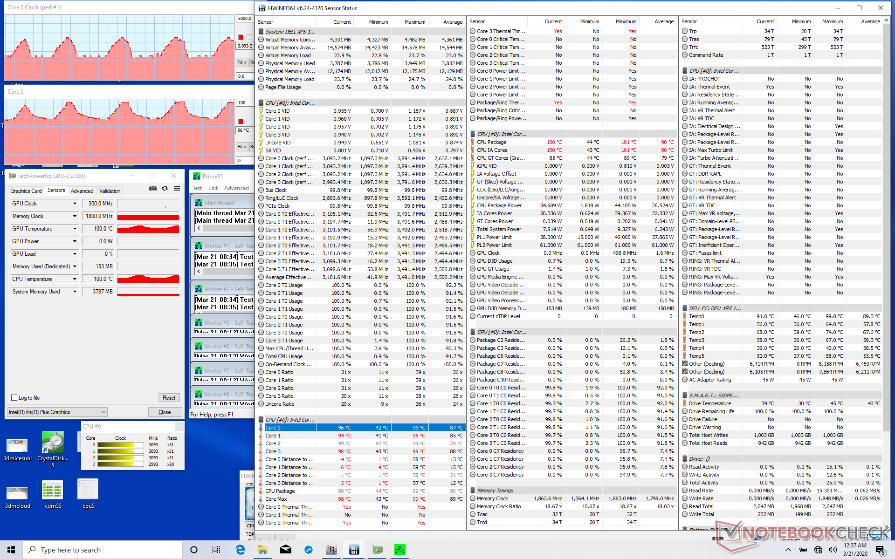895x559 pixels.
Task: Click the Prime95 taskbar icon
Action: coord(399,550)
